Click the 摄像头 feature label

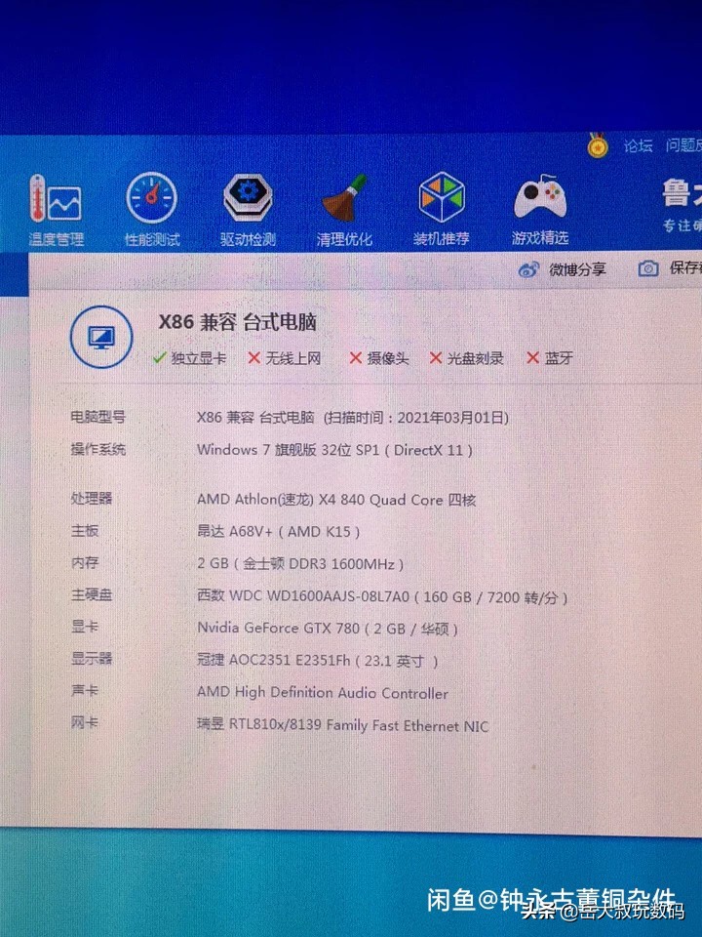coord(388,358)
